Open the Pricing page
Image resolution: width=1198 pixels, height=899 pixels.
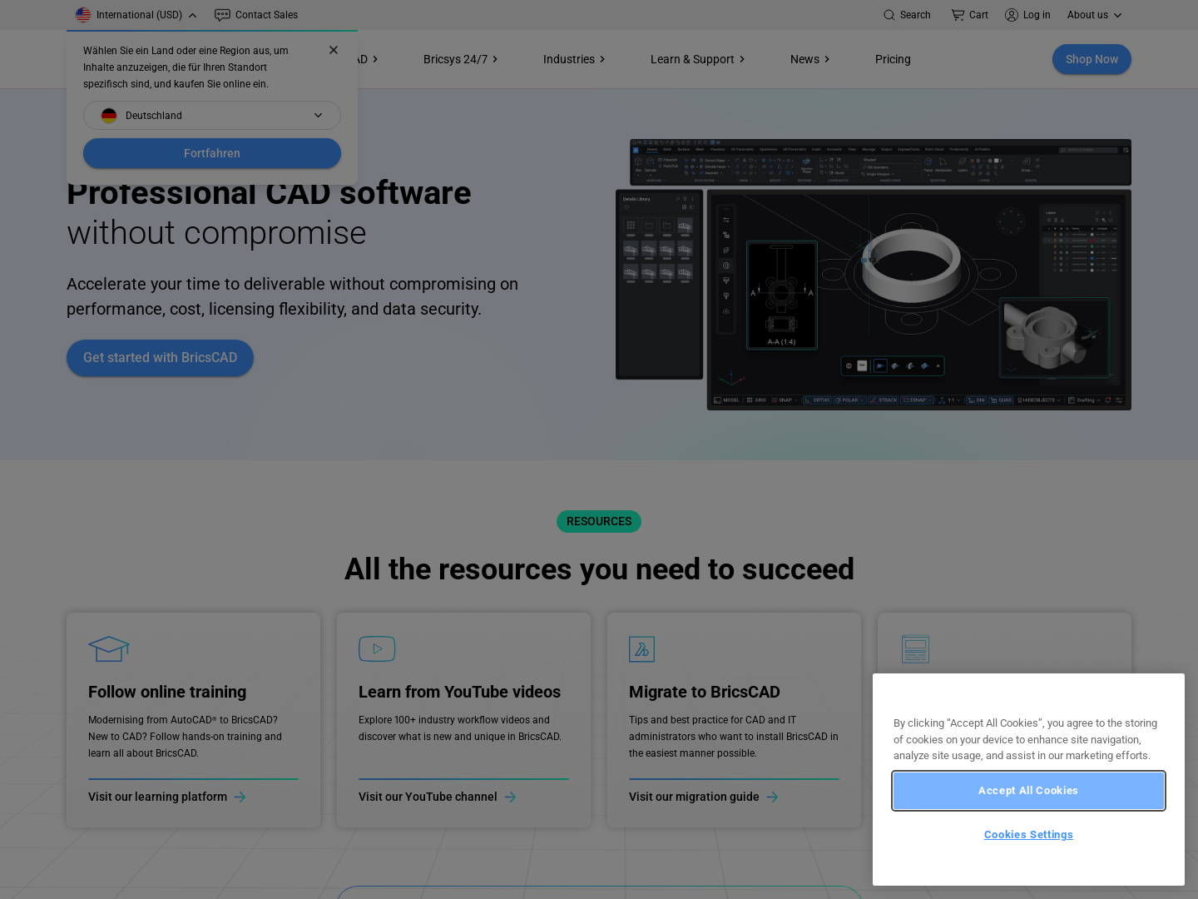pos(893,59)
